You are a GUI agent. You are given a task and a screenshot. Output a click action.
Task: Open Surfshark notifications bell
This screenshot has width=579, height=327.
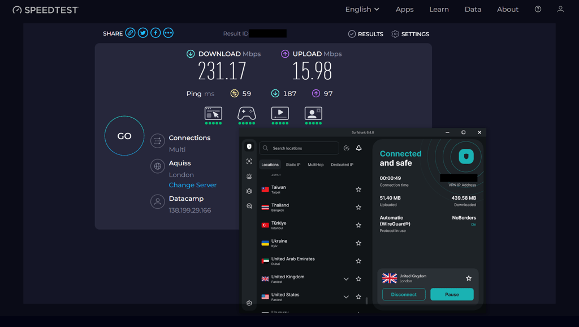tap(358, 148)
